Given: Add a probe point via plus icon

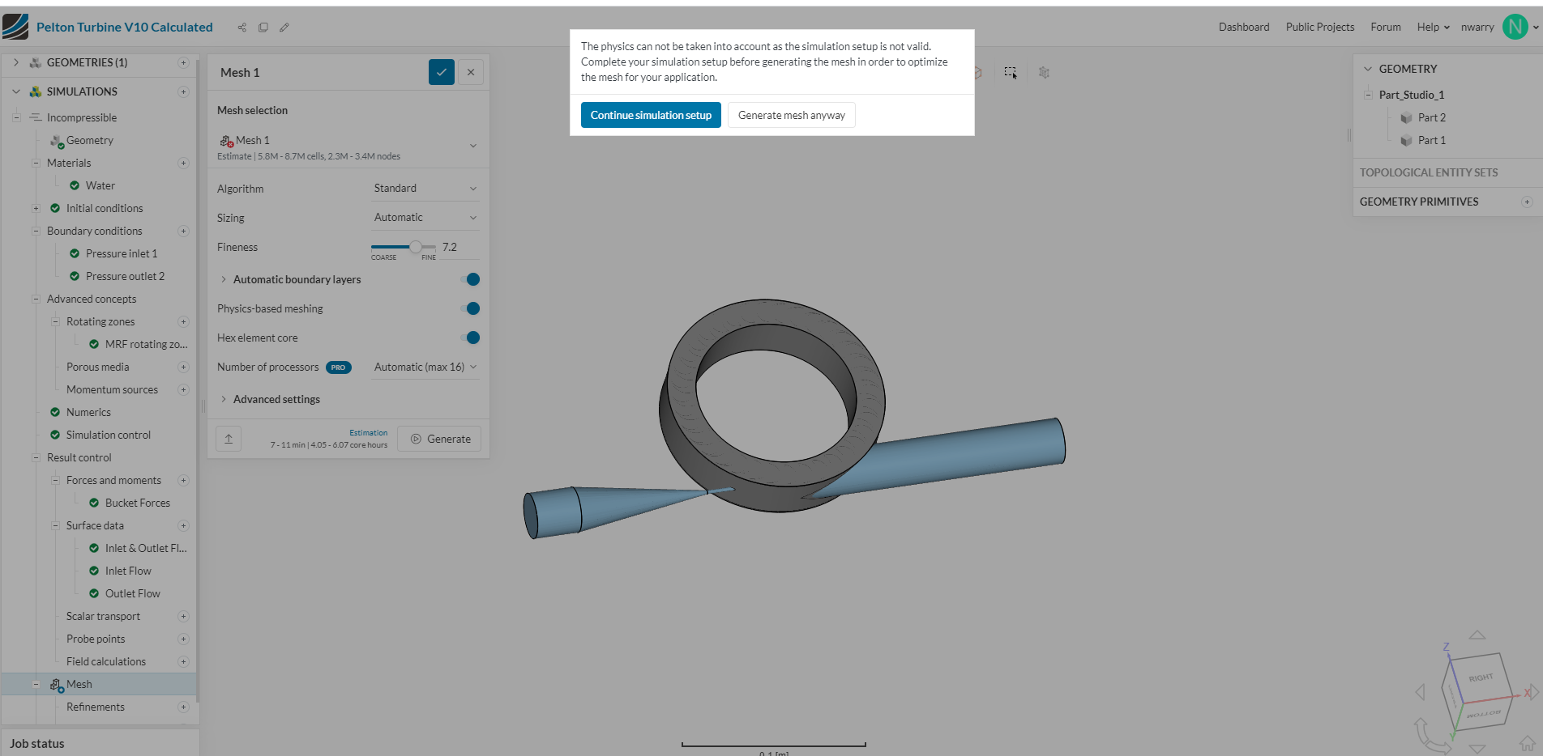Looking at the screenshot, I should pos(183,639).
